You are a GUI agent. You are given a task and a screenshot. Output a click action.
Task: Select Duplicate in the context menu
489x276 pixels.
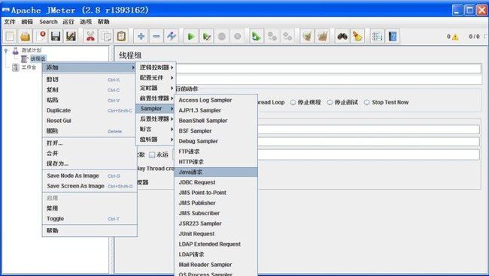point(90,110)
